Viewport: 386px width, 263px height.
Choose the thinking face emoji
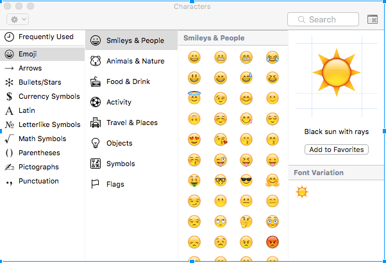[x=246, y=222]
